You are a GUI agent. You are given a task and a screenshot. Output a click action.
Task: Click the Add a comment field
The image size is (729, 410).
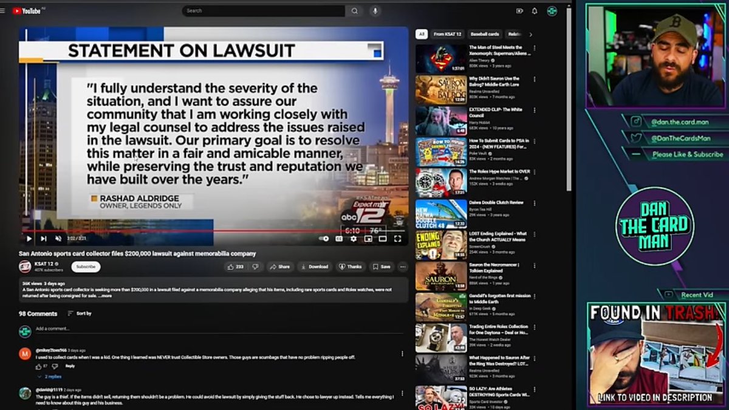coord(219,329)
